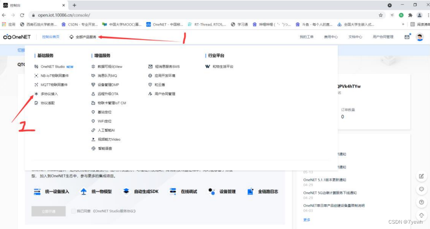Select 应用开发环境 service
This screenshot has width=430, height=229.
[162, 76]
